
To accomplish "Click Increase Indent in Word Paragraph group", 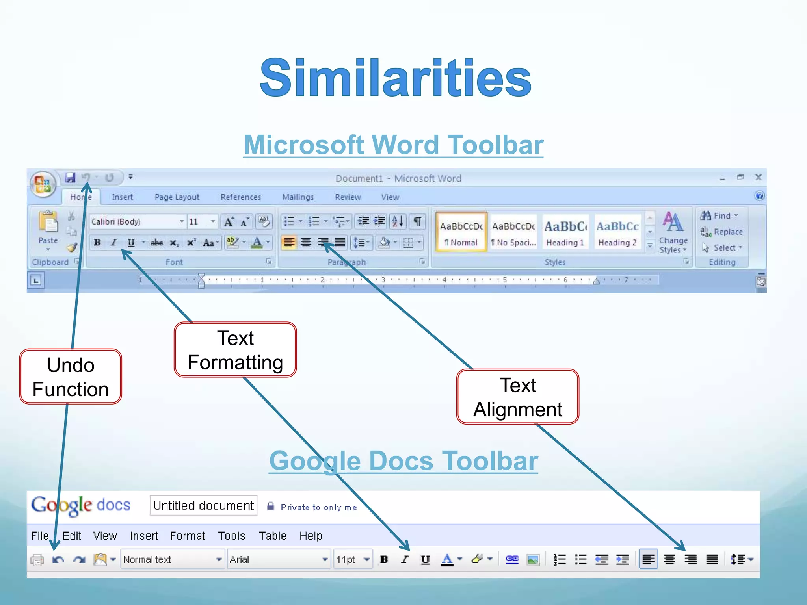I will (380, 222).
